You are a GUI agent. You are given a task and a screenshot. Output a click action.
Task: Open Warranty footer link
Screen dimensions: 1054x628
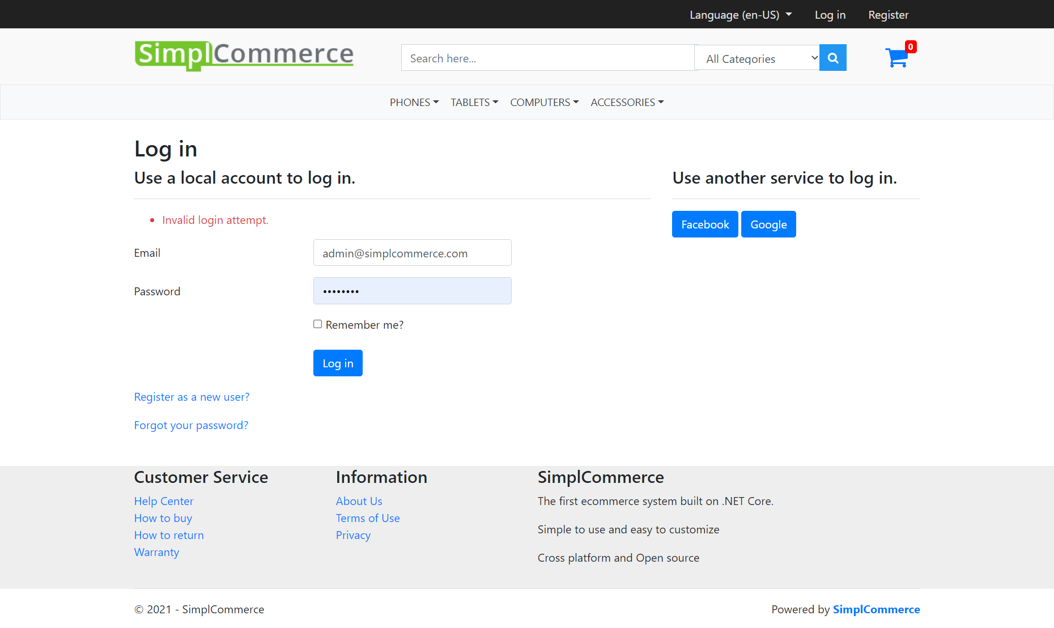pyautogui.click(x=156, y=553)
